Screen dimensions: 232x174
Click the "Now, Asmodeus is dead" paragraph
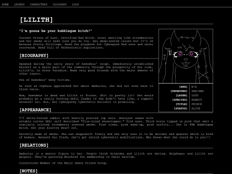click(x=86, y=99)
